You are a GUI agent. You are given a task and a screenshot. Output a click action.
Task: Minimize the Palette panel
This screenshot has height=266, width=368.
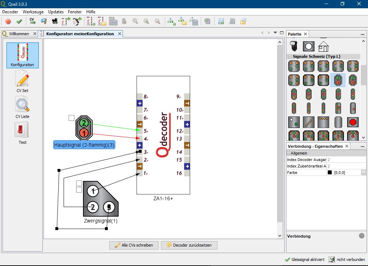click(x=363, y=34)
